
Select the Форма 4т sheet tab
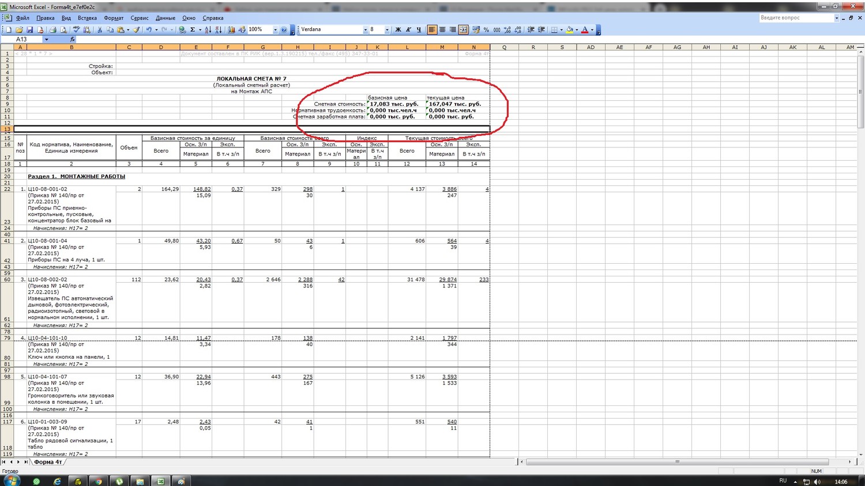click(x=48, y=462)
